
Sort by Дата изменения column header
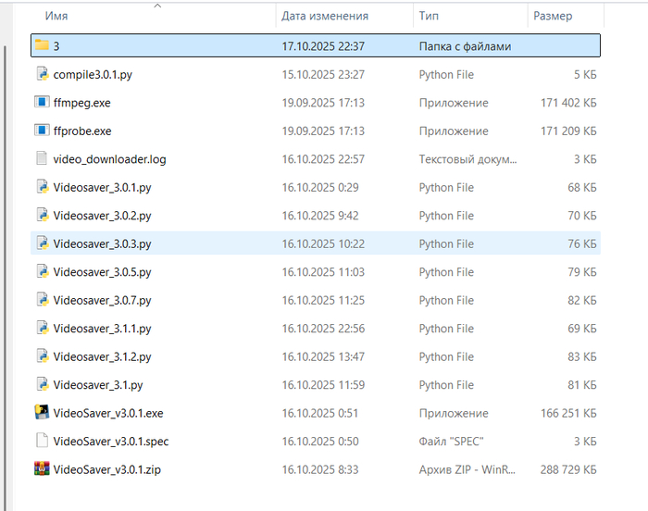click(325, 17)
